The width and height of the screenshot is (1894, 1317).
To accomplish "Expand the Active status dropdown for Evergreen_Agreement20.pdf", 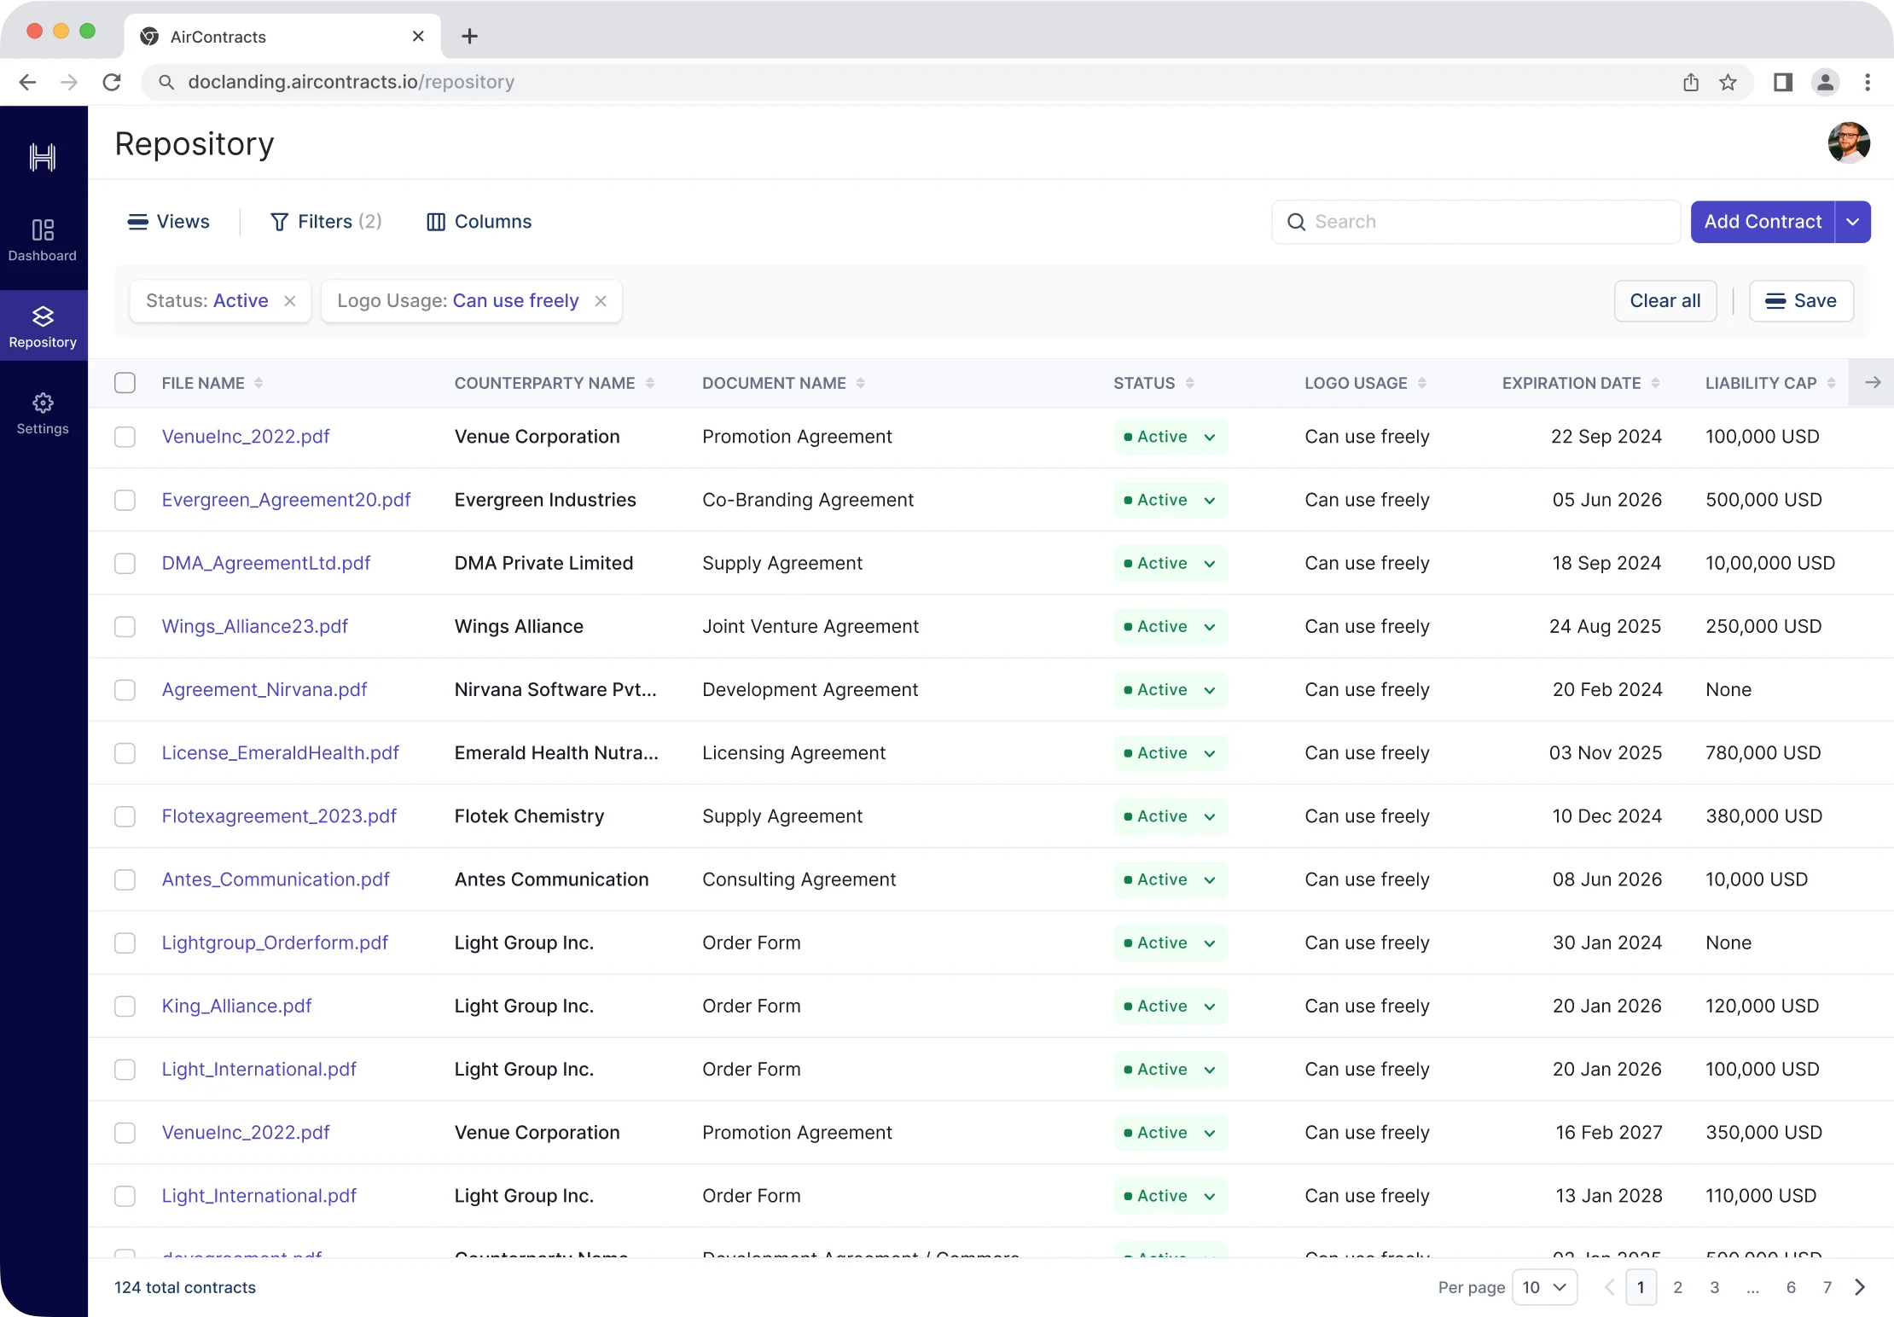I will coord(1209,500).
